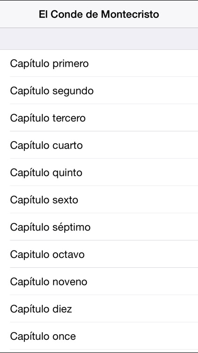Choose Capítulo sexto from list
Image resolution: width=198 pixels, height=353 pixels.
(x=99, y=200)
